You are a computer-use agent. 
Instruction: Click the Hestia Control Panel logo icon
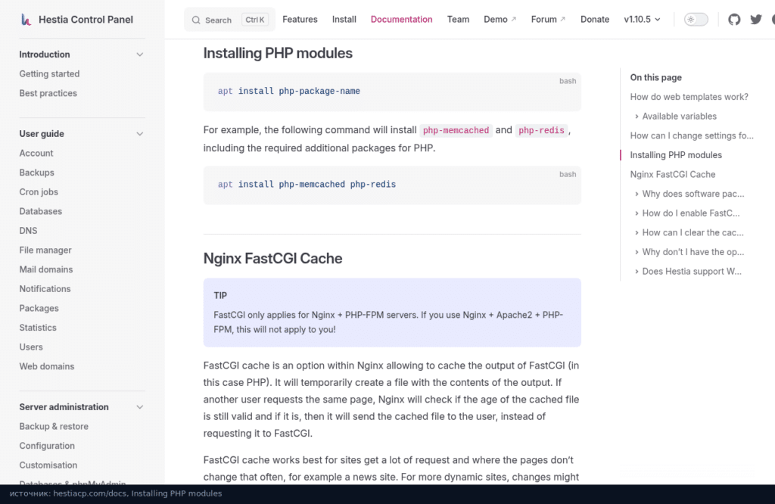tap(26, 20)
